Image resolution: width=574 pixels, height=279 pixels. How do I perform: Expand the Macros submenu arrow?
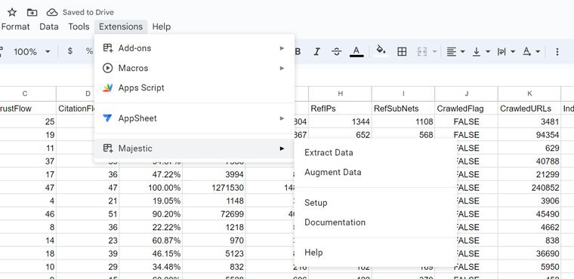(282, 68)
